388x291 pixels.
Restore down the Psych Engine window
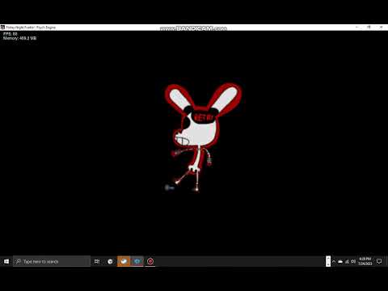coord(369,27)
